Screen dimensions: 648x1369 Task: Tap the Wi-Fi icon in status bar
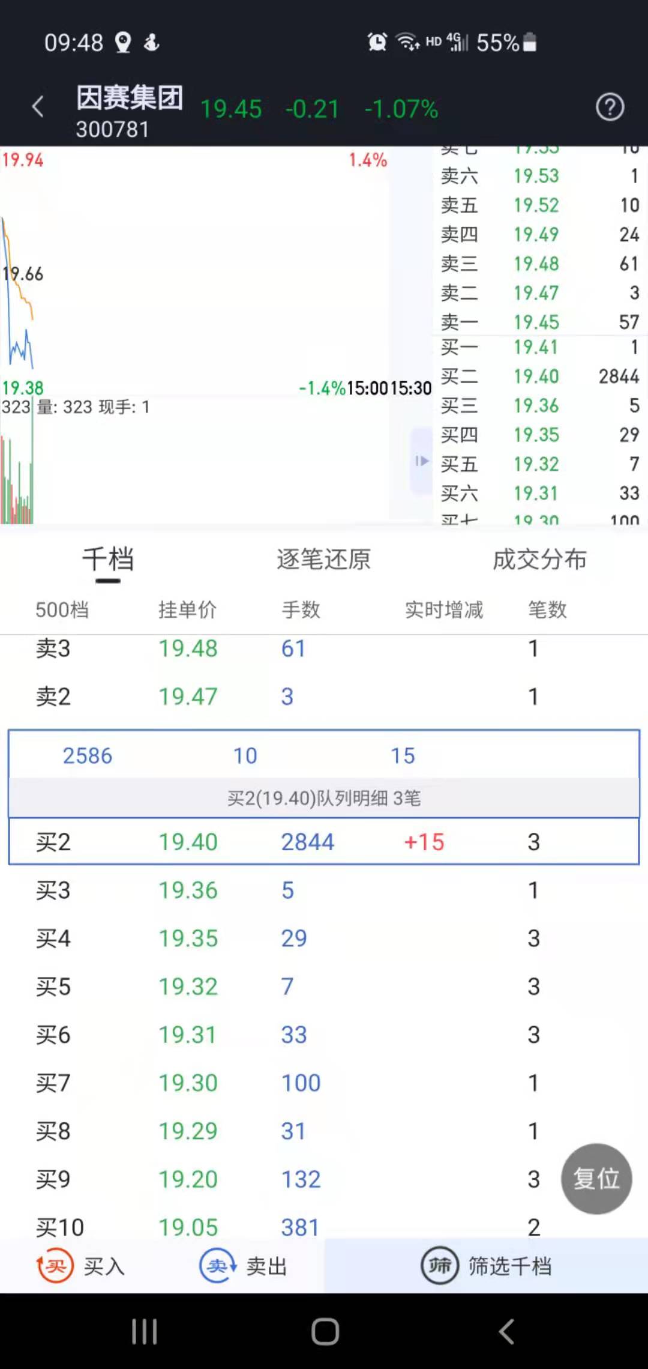coord(407,42)
